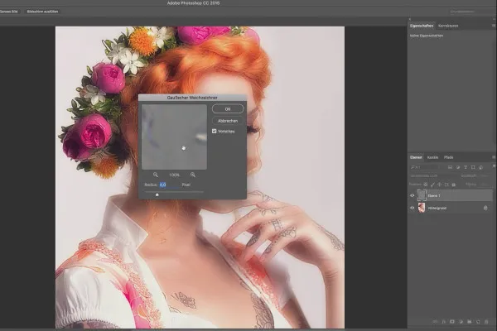Filter layers by smart objects

click(480, 167)
